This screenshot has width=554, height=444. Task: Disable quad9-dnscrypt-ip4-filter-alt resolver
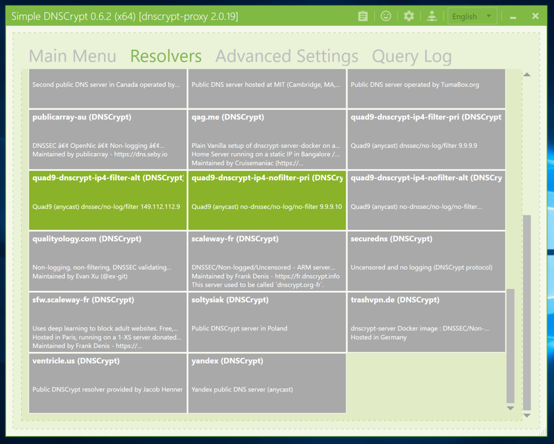[108, 200]
